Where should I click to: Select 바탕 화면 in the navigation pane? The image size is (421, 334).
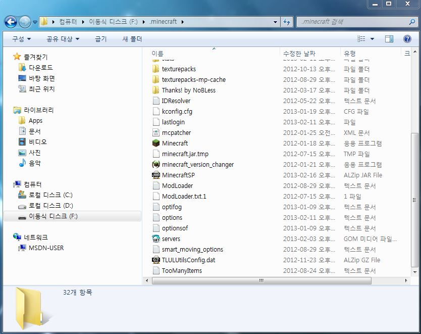pyautogui.click(x=42, y=78)
